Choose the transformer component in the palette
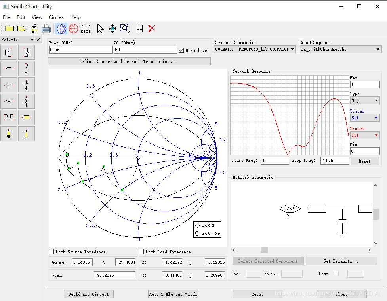387x301 pixels. coord(9,117)
